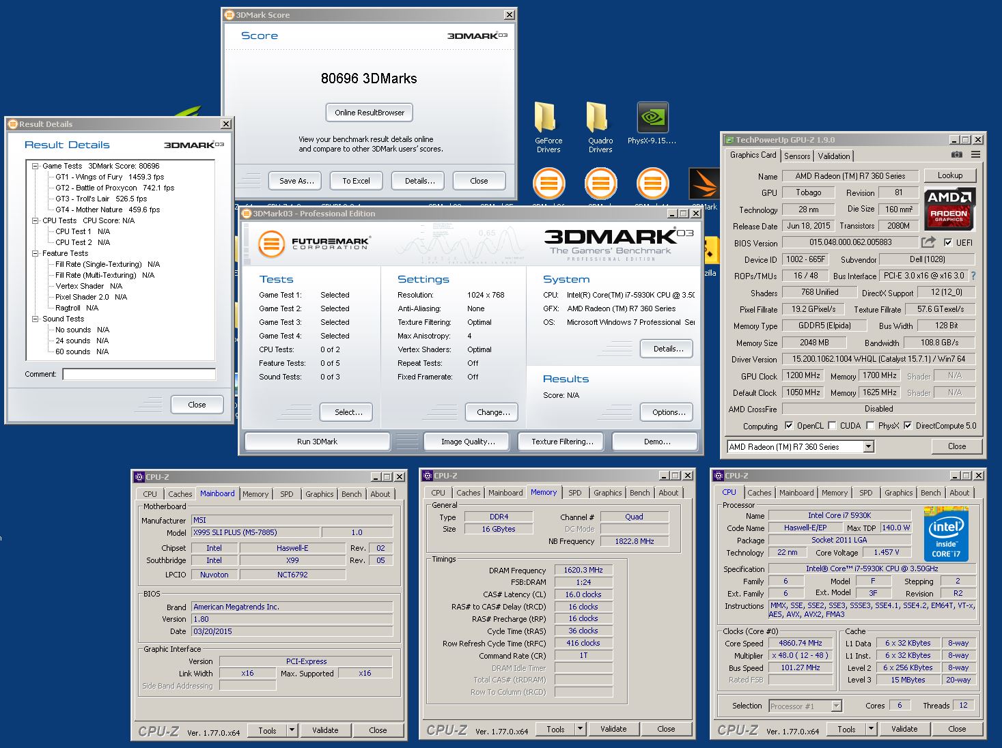1002x748 pixels.
Task: Click the 80696 3DMarks score text
Action: [369, 78]
